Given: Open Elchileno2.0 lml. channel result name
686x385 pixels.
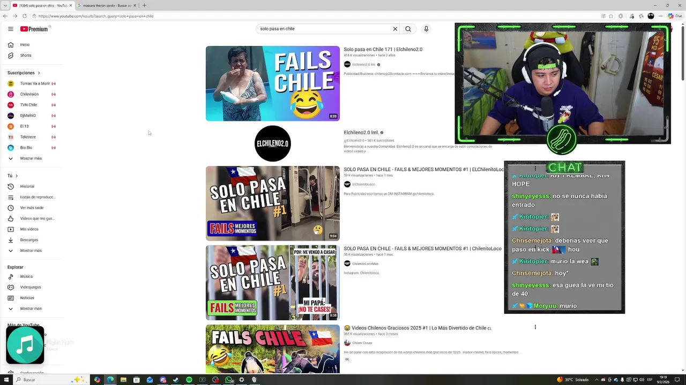Looking at the screenshot, I should tap(361, 133).
